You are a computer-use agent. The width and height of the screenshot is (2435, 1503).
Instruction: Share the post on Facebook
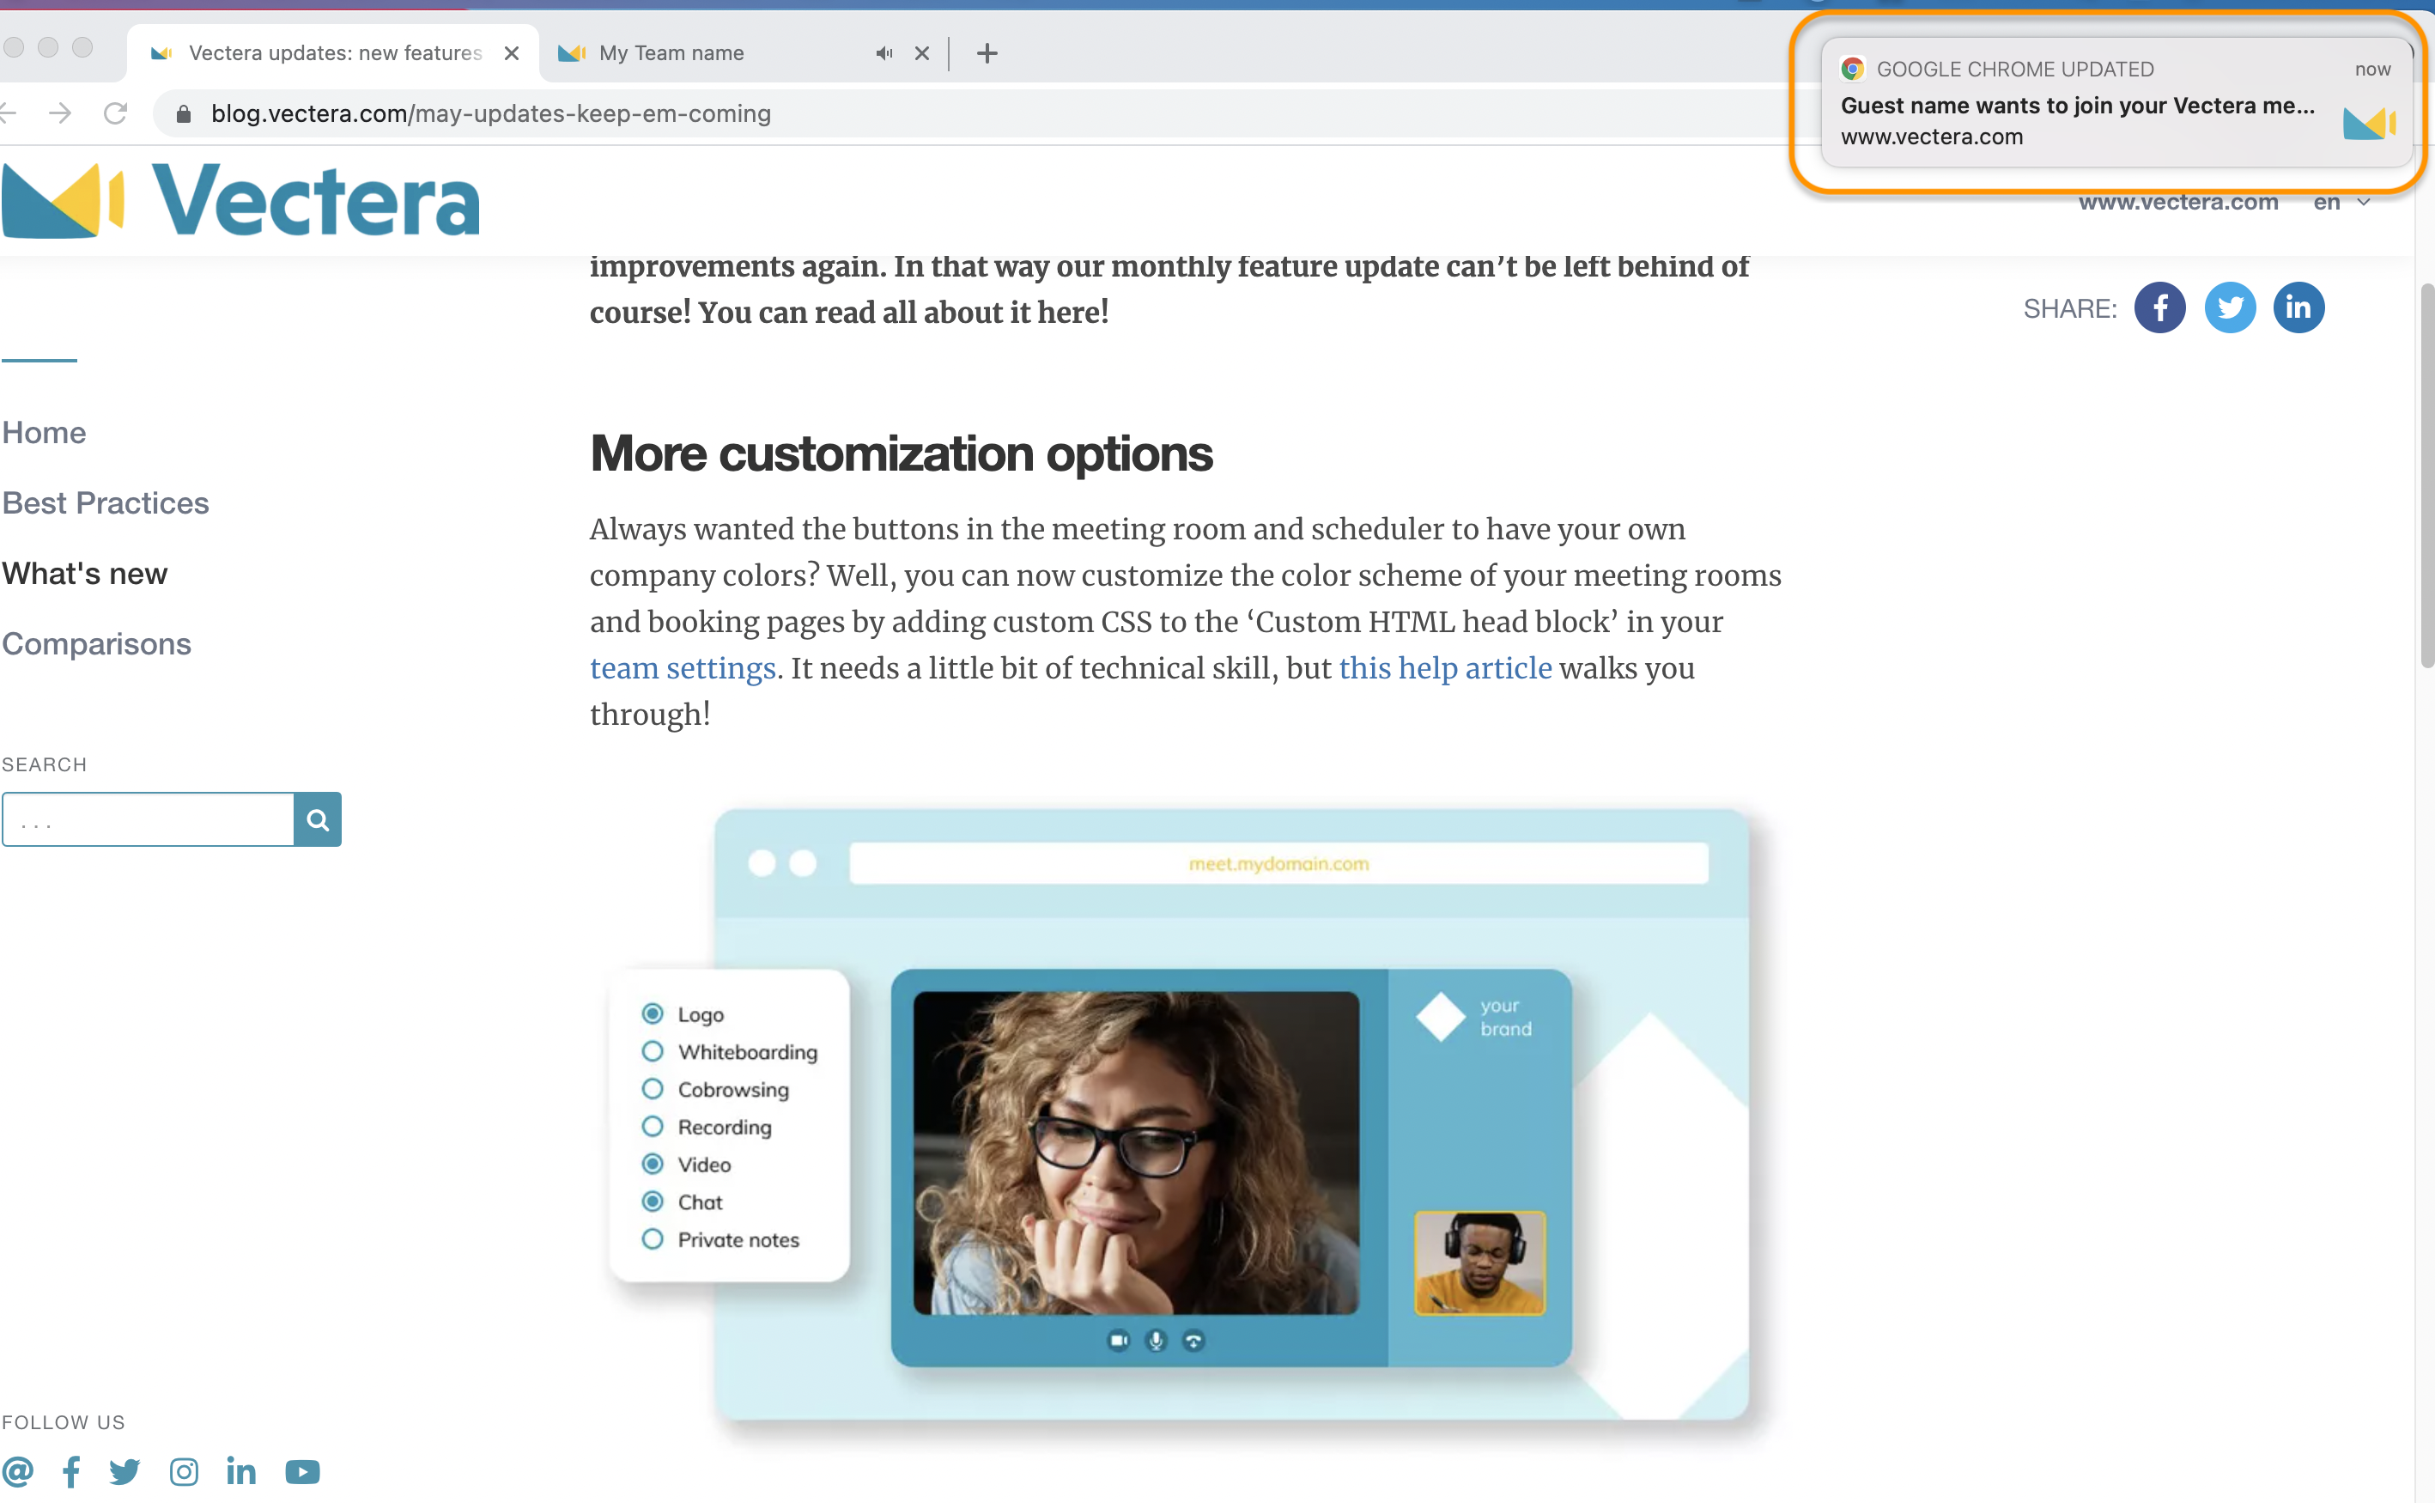tap(2159, 307)
